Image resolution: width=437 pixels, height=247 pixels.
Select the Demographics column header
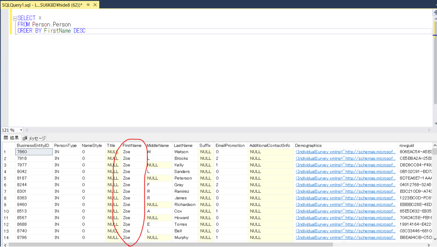point(346,145)
